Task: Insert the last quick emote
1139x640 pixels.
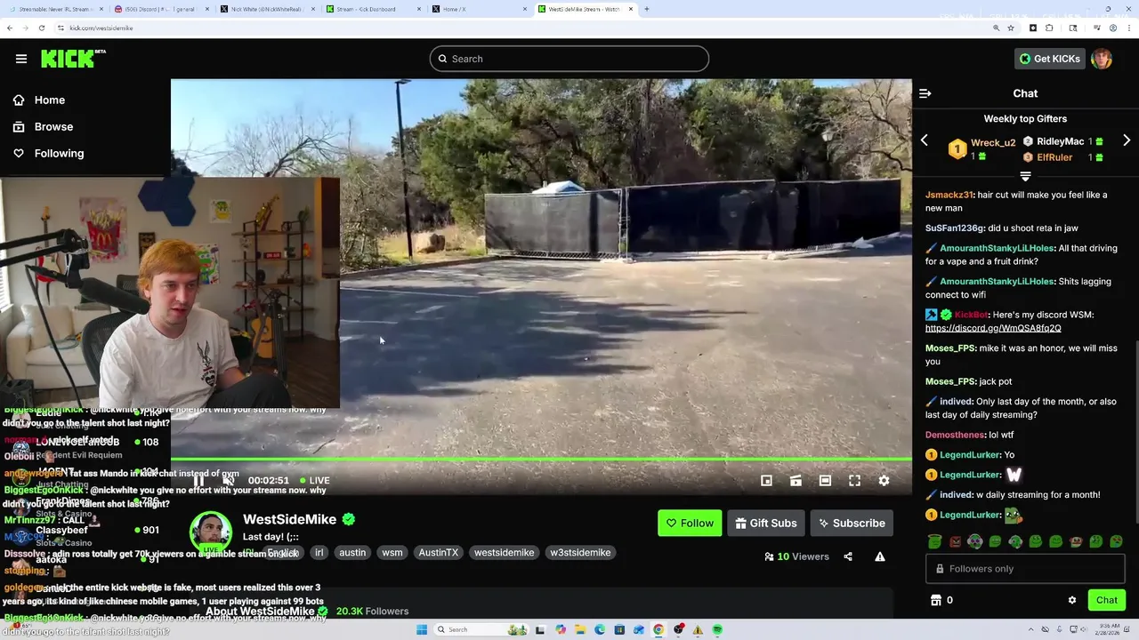Action: coord(1117,541)
